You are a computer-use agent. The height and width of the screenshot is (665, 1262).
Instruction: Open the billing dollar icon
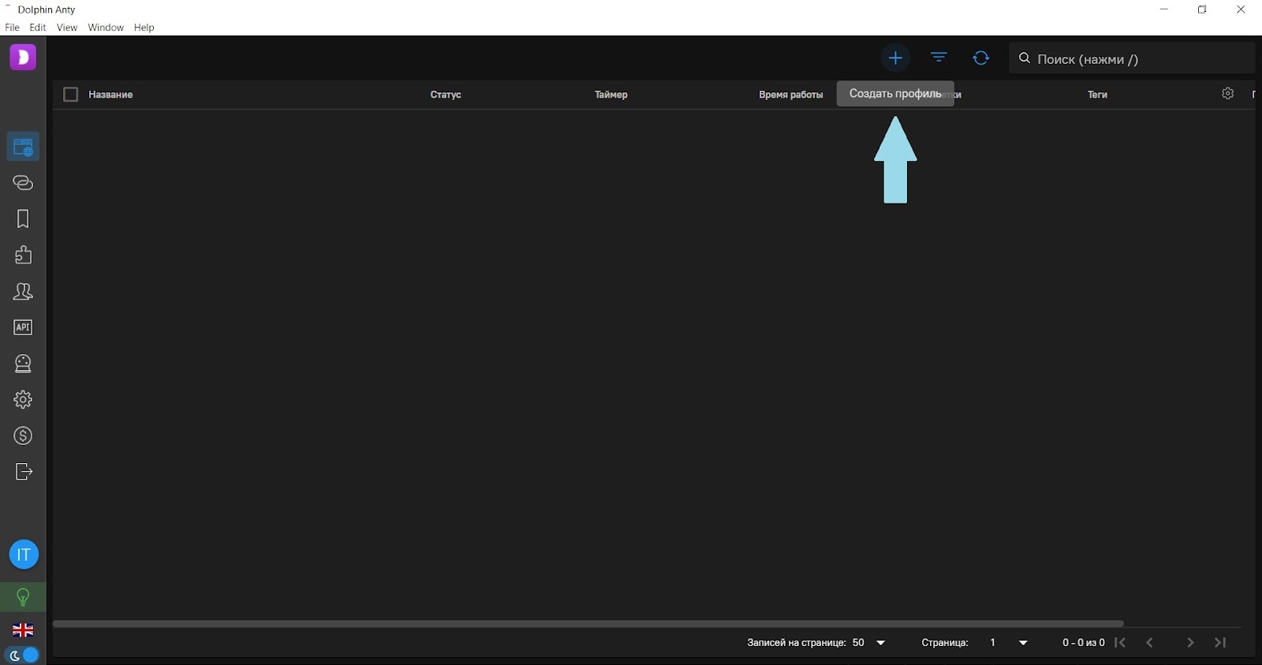coord(23,435)
